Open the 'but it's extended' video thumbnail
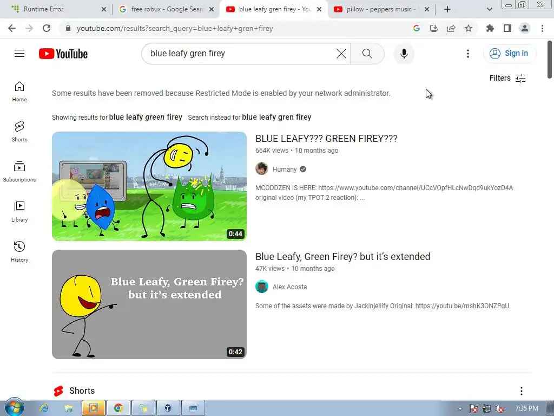The width and height of the screenshot is (554, 416). tap(149, 304)
